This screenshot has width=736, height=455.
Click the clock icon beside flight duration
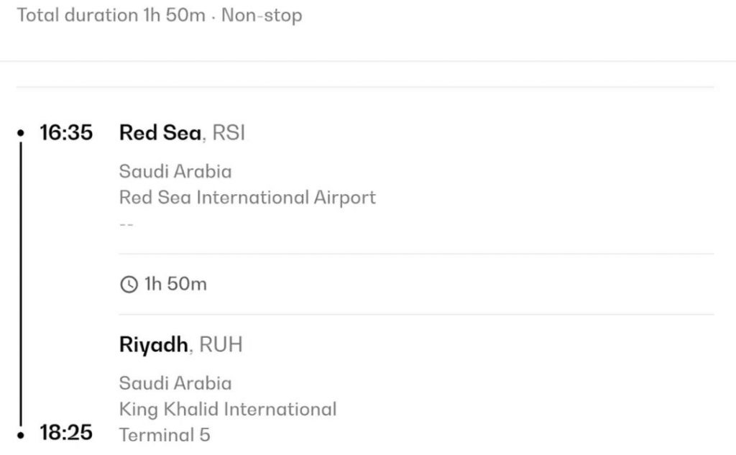(x=129, y=285)
